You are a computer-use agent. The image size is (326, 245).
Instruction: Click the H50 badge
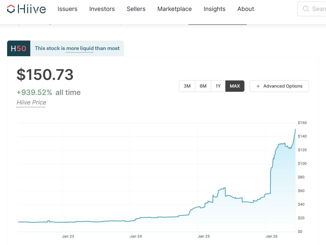pos(19,49)
